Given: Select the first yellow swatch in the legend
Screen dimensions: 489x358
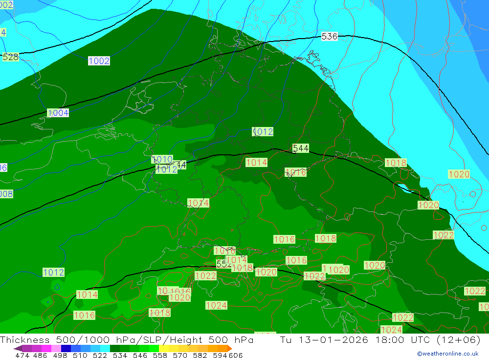Looking at the screenshot, I should [164, 348].
